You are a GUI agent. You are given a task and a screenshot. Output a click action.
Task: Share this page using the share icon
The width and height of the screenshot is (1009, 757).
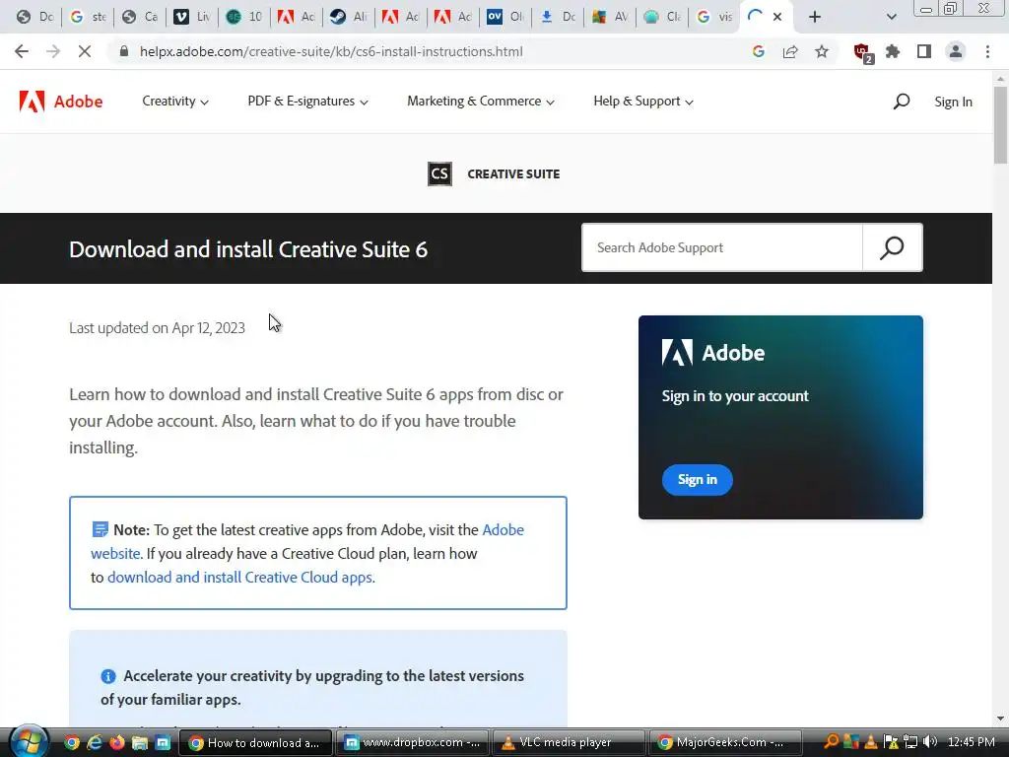coord(790,51)
